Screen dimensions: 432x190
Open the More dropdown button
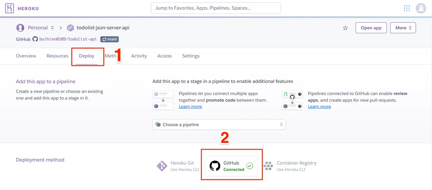(x=403, y=28)
